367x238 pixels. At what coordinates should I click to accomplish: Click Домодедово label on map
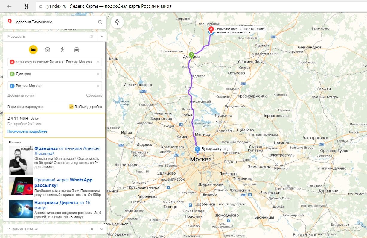[x=227, y=215]
